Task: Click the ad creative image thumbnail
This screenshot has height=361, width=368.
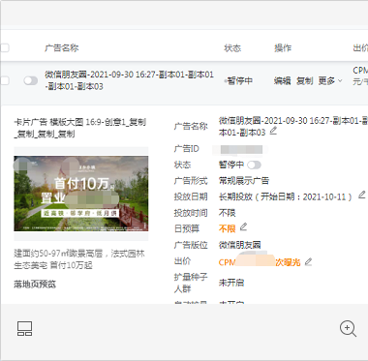Action: [81, 194]
